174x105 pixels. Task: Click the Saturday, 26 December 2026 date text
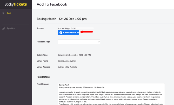(x=74, y=55)
